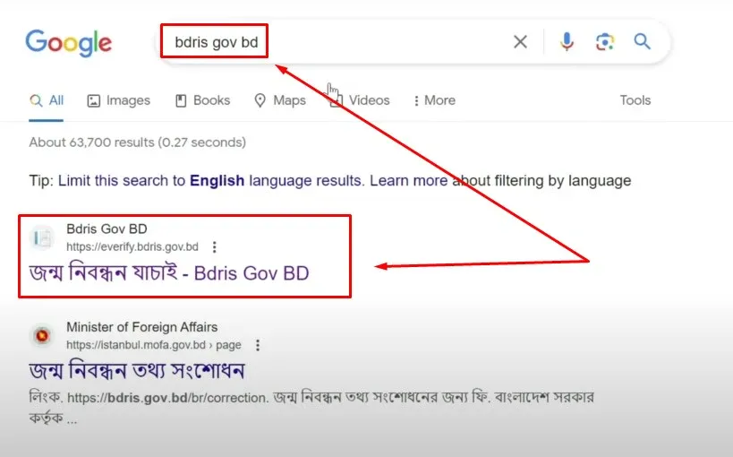
Task: Click the 'Minister of Foreign Affairs' site name
Action: [142, 327]
